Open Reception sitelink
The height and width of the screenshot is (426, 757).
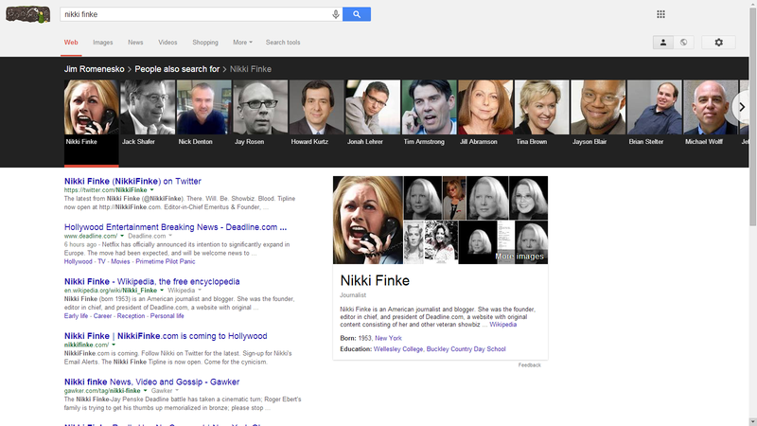point(131,316)
